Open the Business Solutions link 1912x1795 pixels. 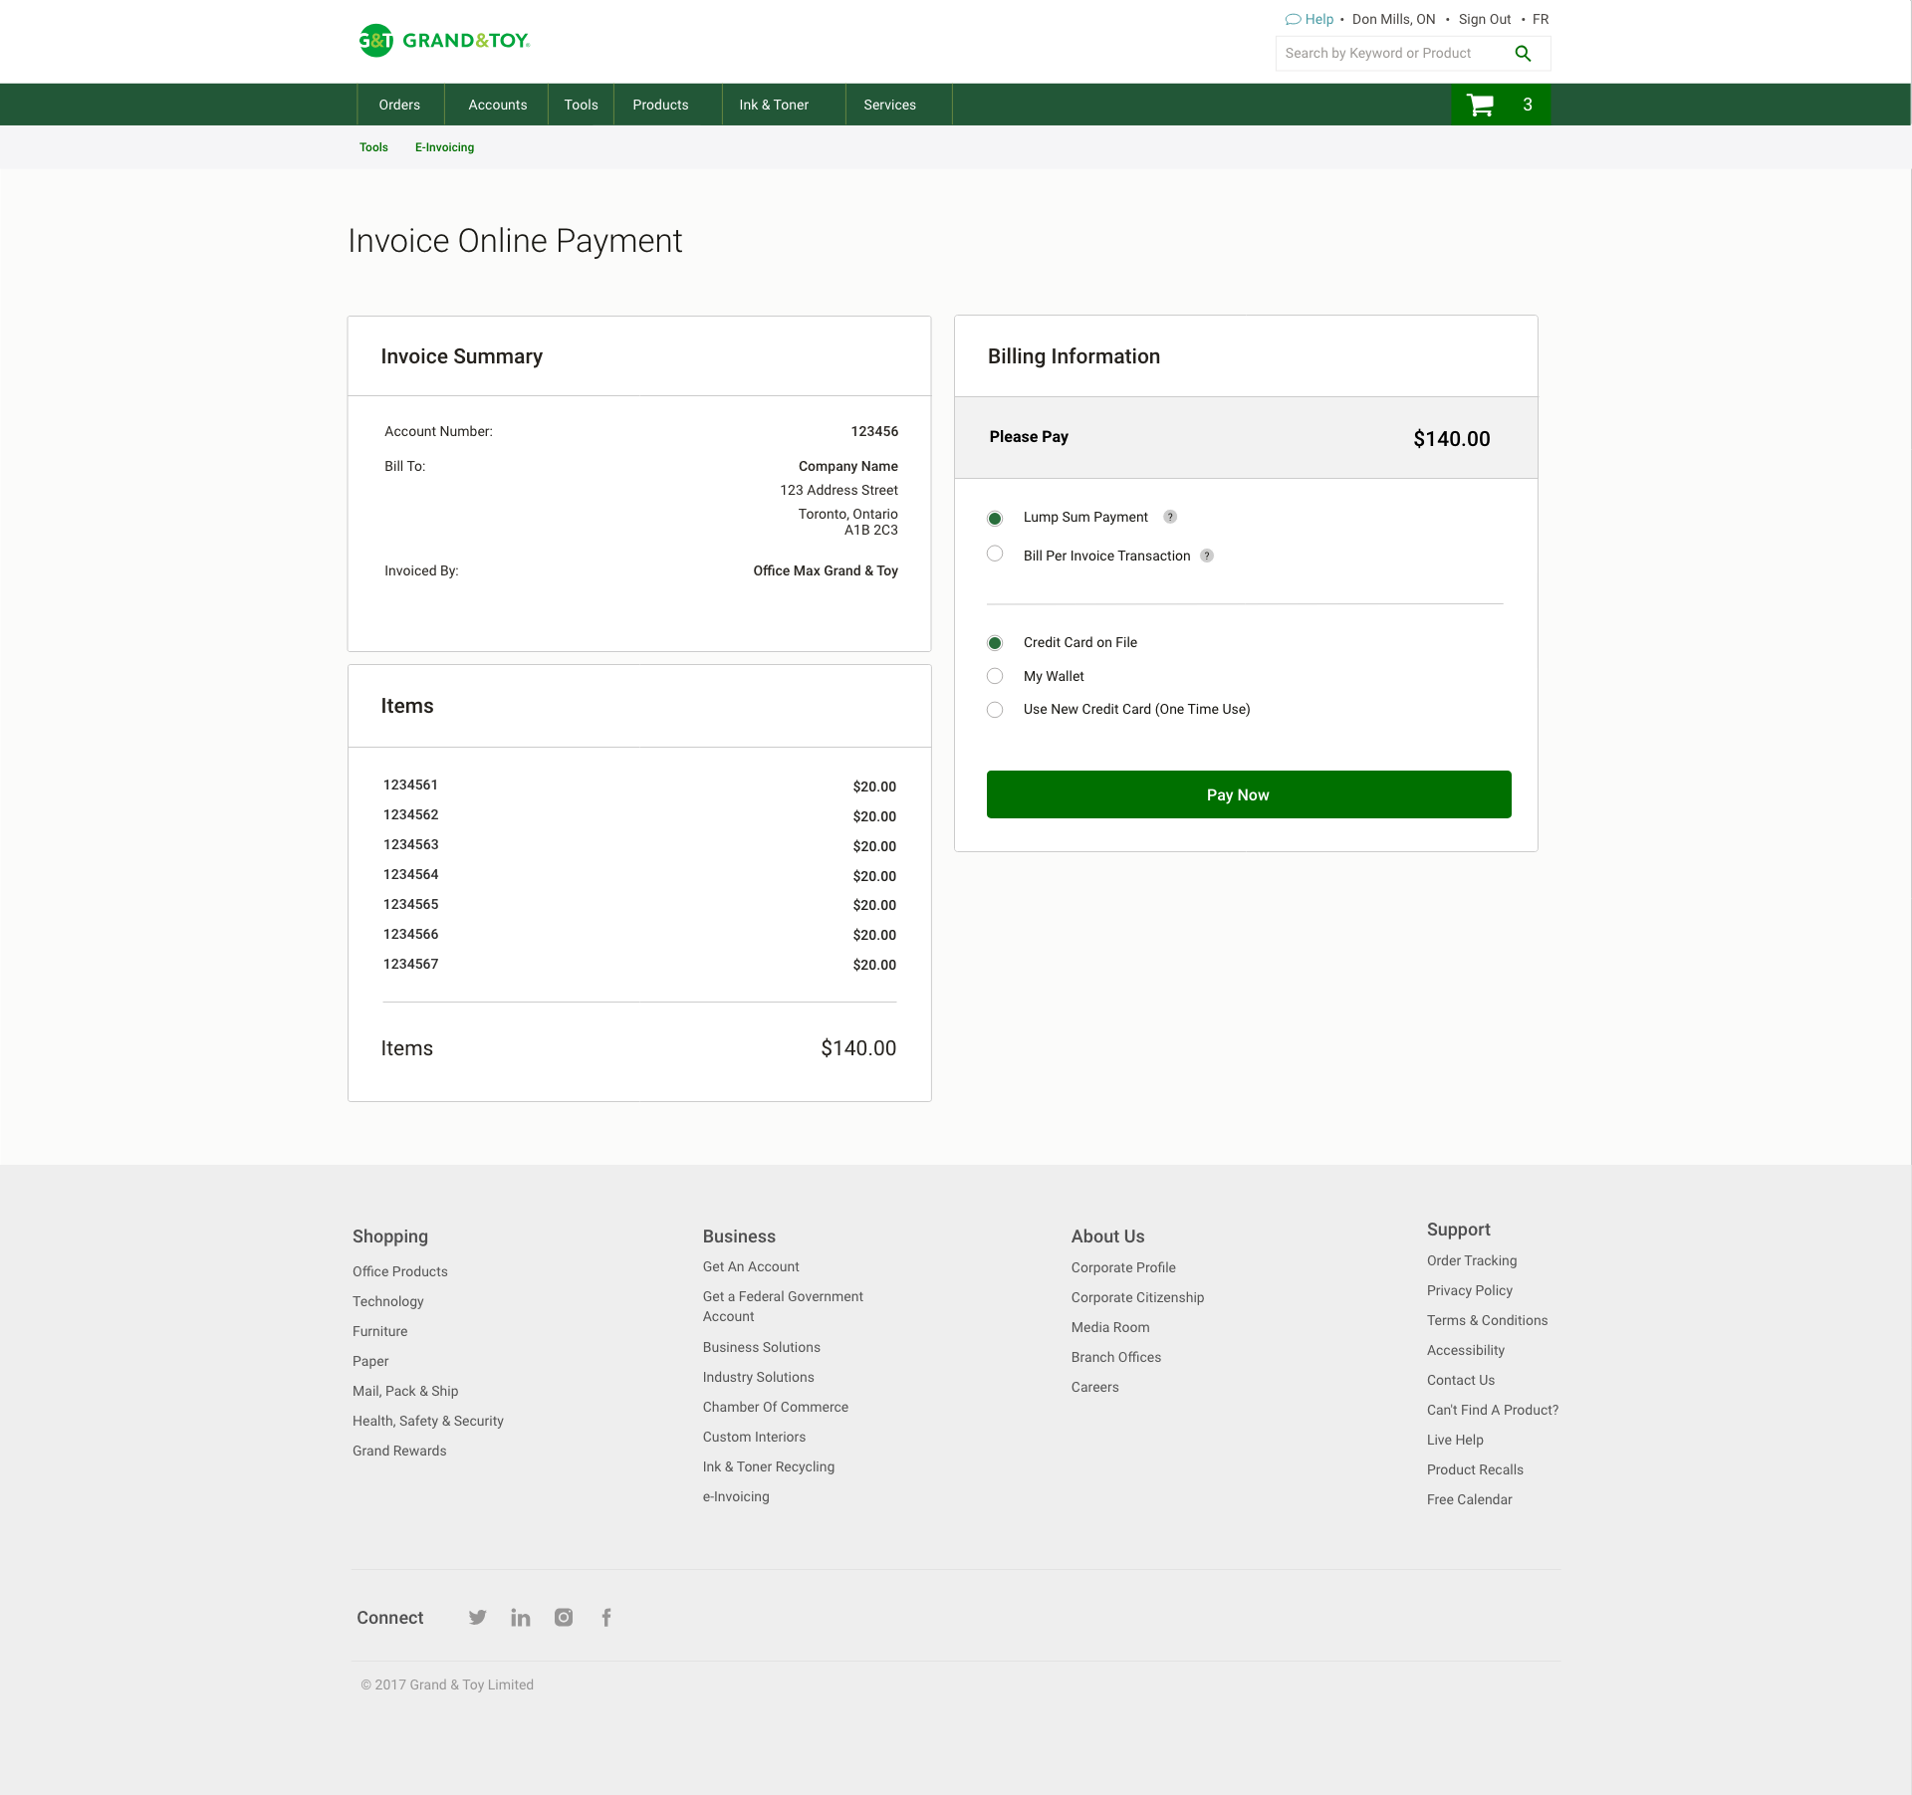(x=762, y=1347)
